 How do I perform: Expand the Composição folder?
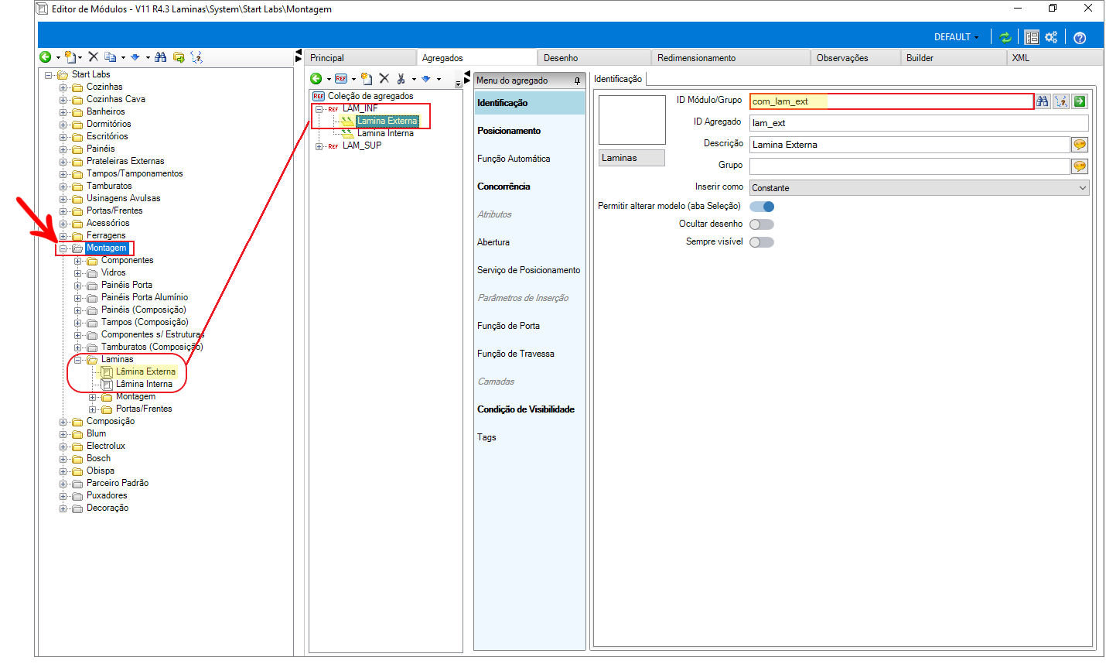click(63, 422)
